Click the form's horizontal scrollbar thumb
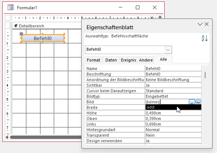 (x=46, y=137)
